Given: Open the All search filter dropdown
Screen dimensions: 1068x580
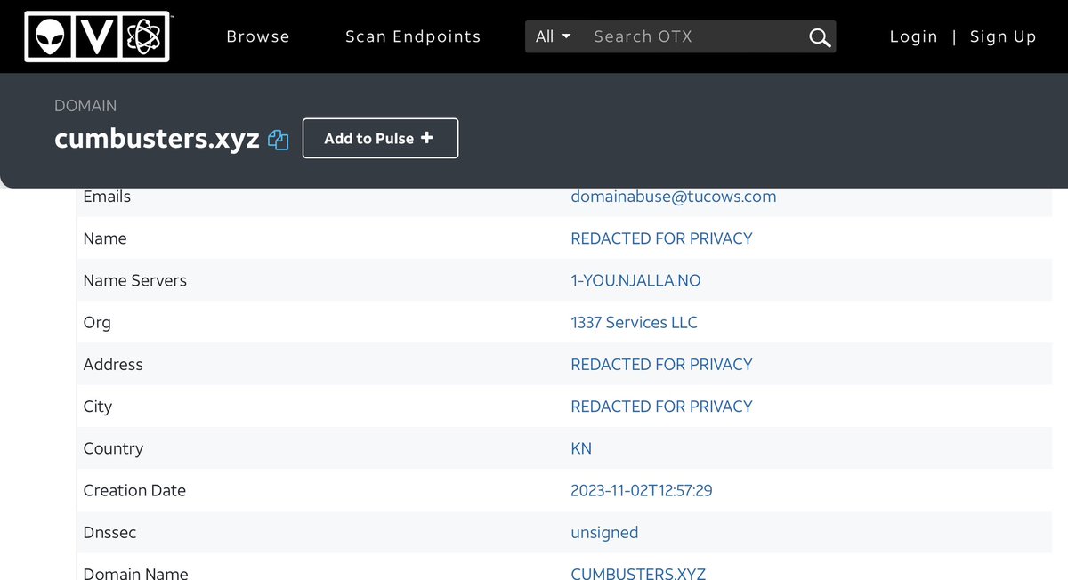Looking at the screenshot, I should click(553, 36).
